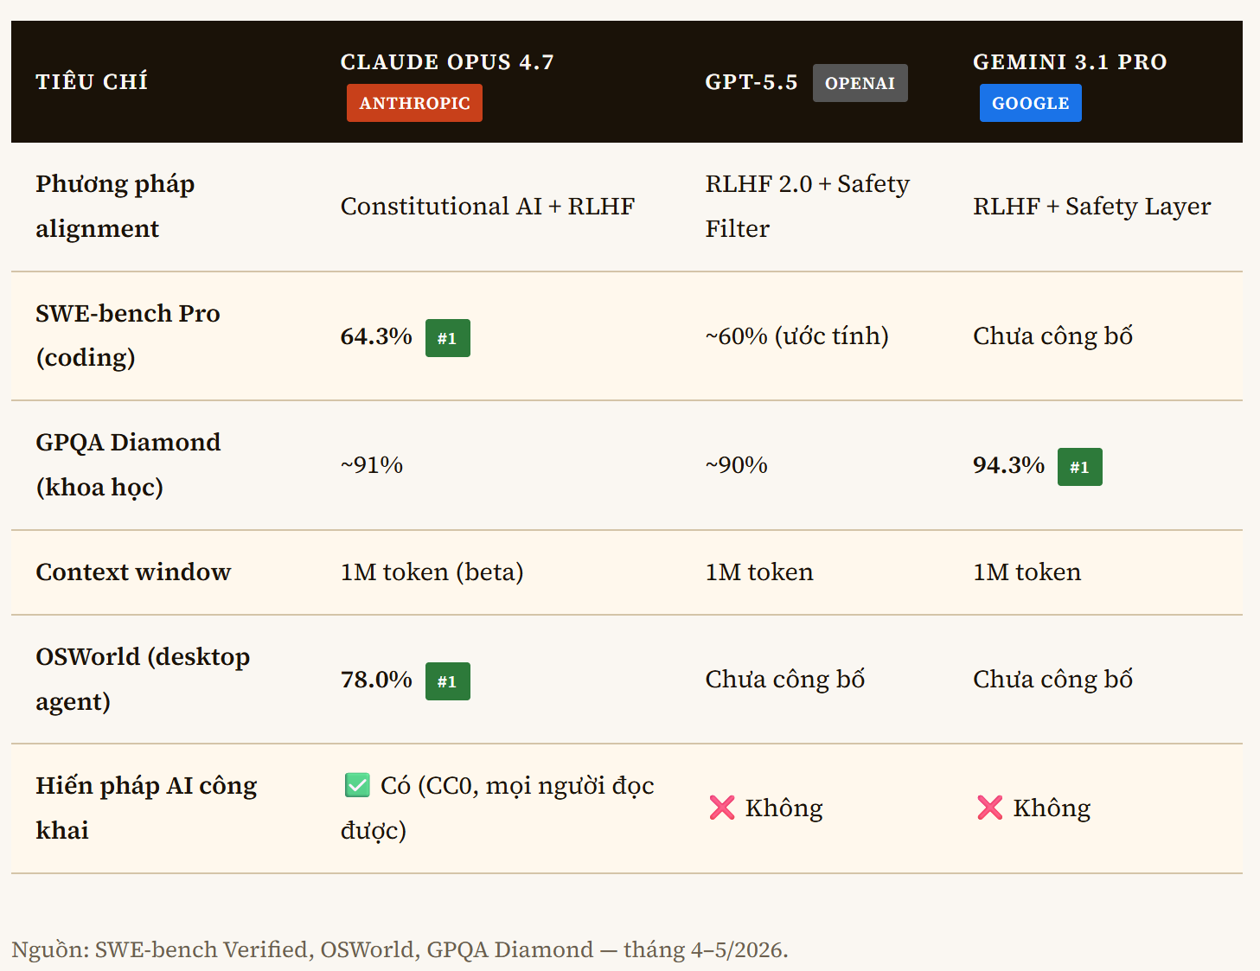This screenshot has height=971, width=1260.
Task: Click Gemini's 'Chưa công bố' in OSWorld row
Action: point(1052,680)
